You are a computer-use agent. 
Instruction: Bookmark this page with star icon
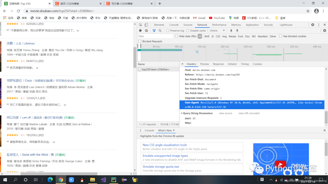(308, 11)
